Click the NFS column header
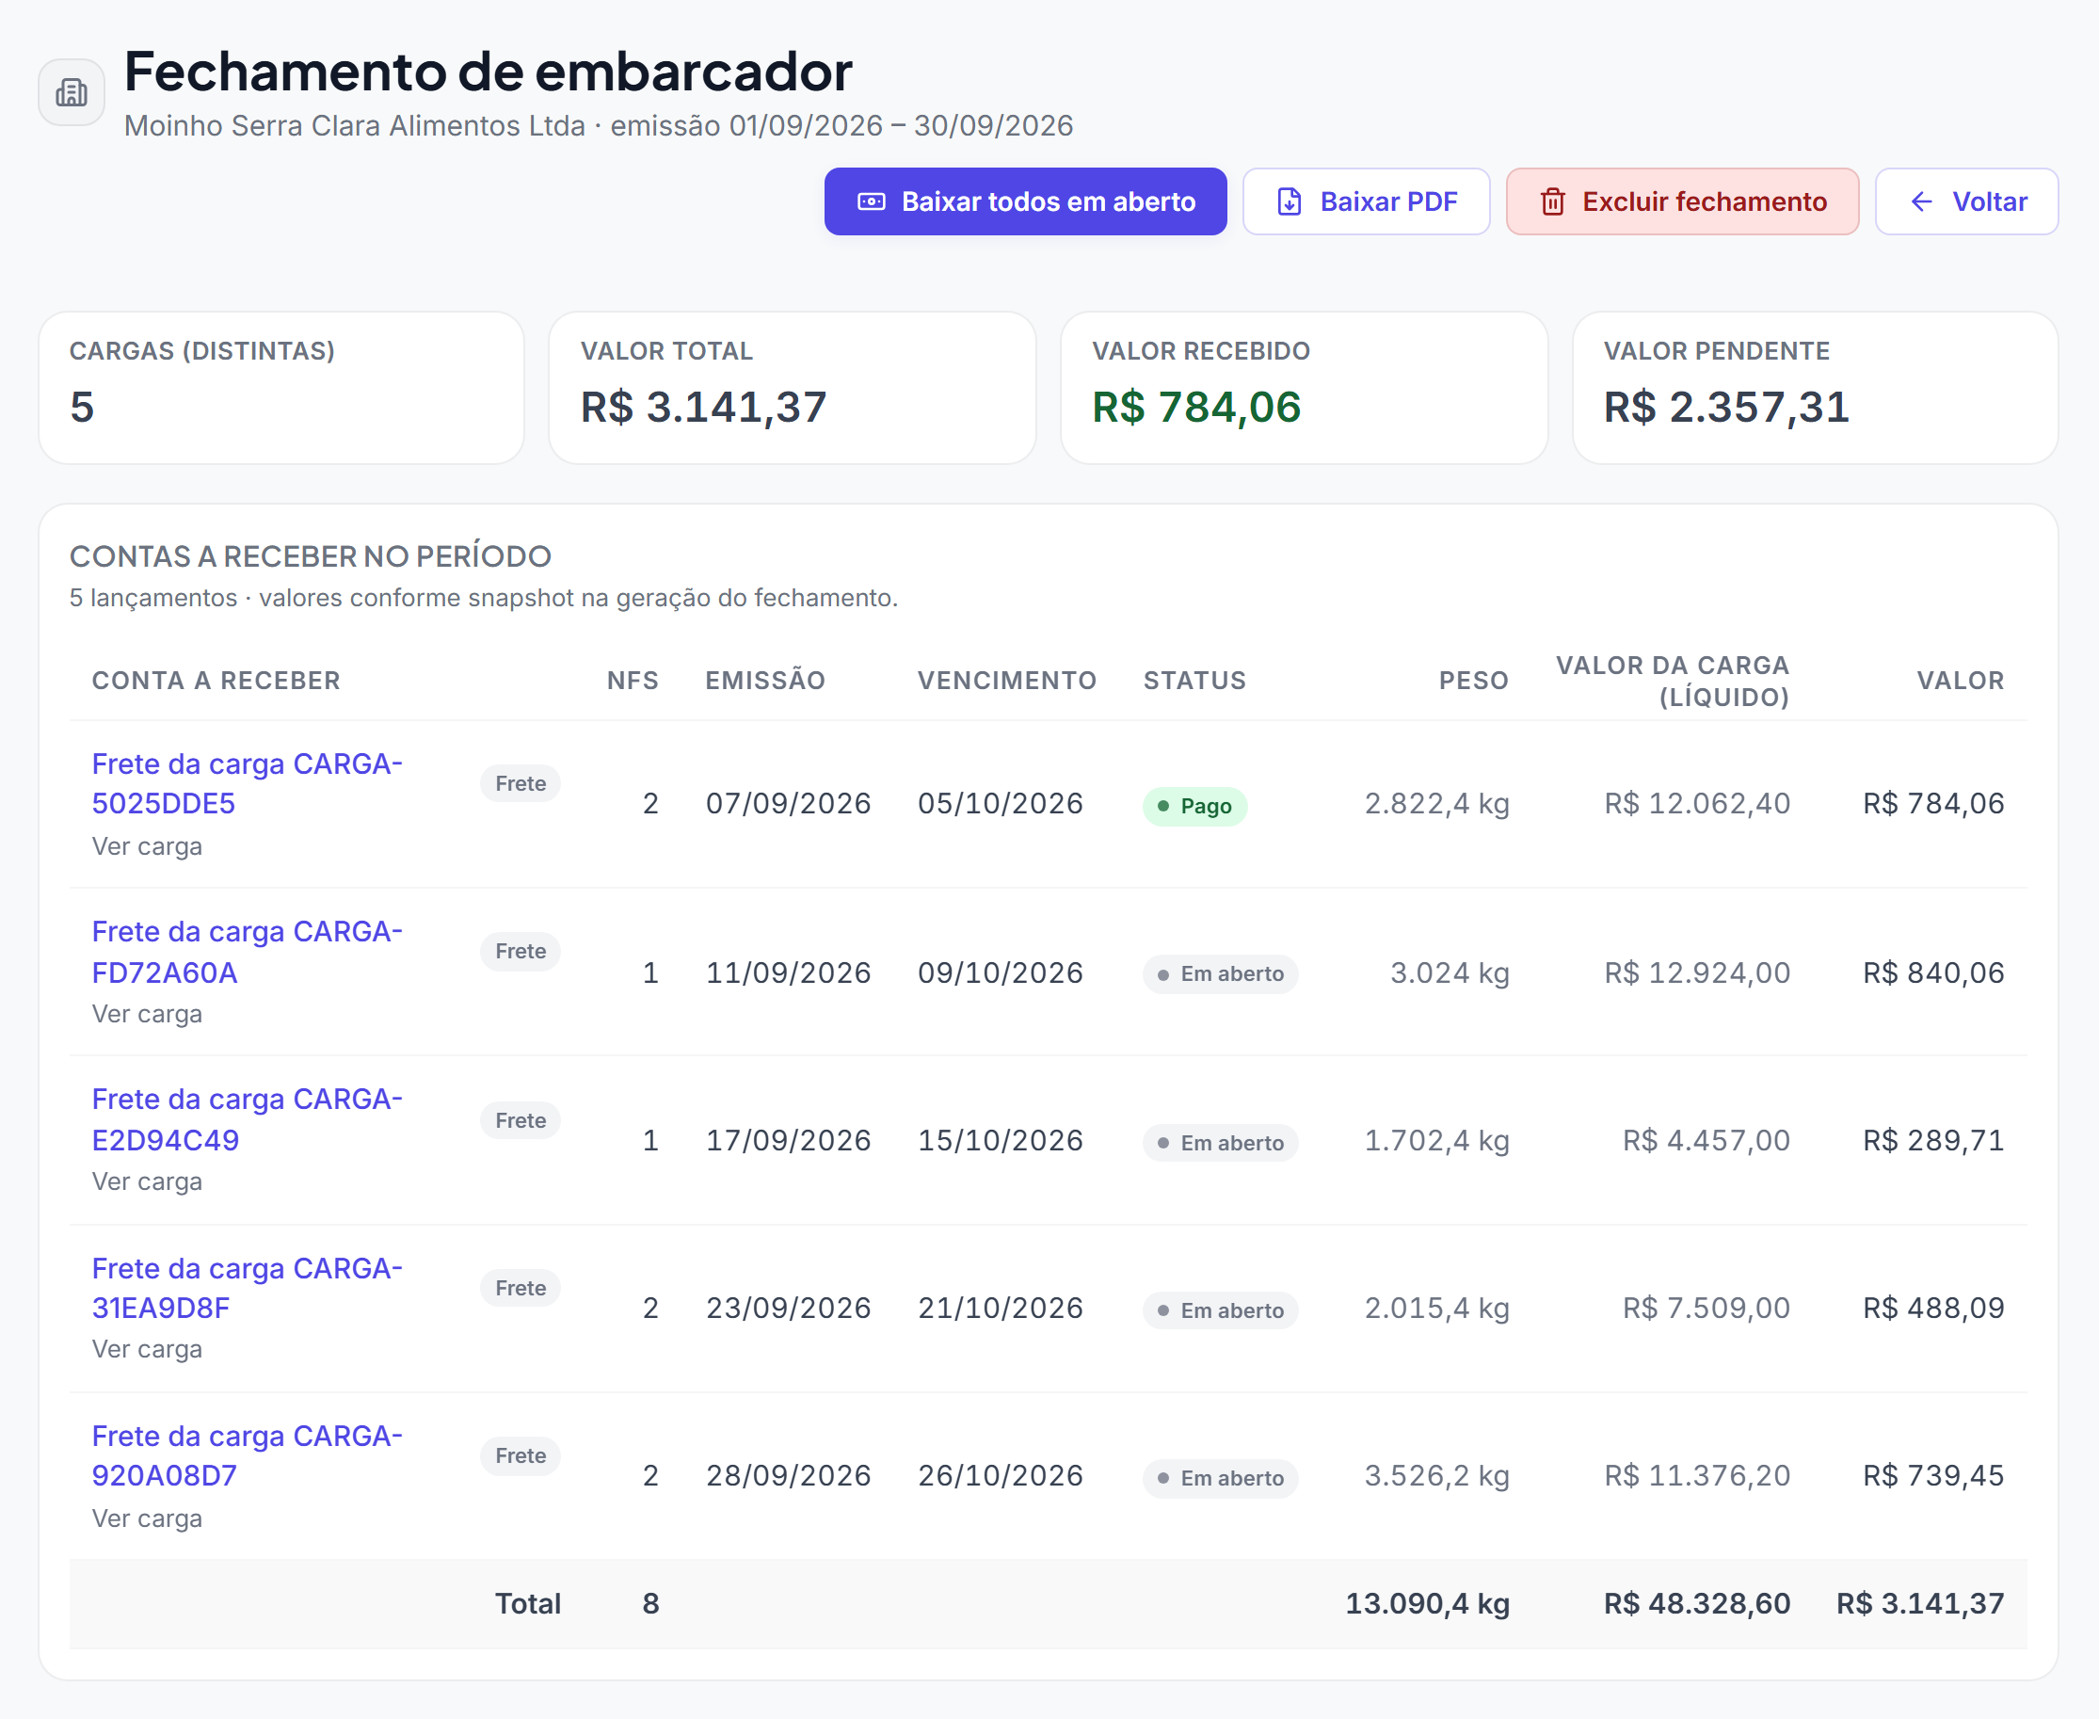 pos(633,681)
